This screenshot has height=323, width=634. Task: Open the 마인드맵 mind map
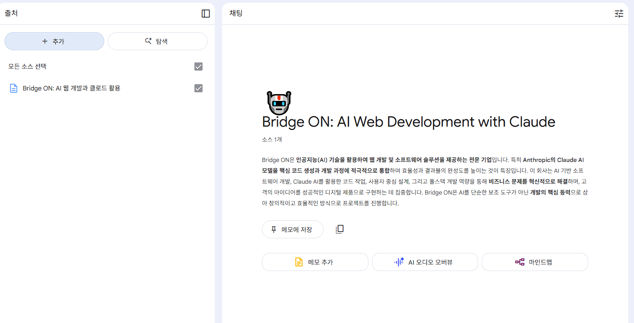coord(534,262)
